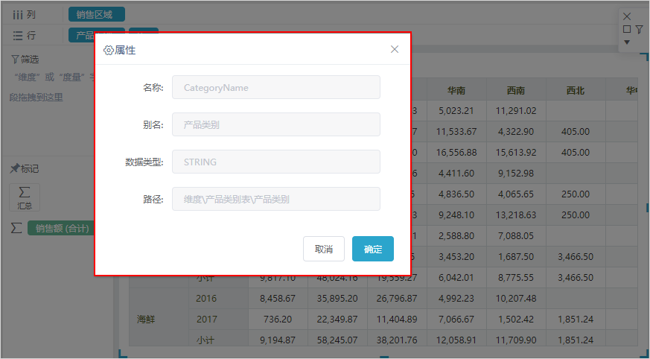Click the 标记 pin icon
Image resolution: width=650 pixels, height=359 pixels.
point(15,168)
